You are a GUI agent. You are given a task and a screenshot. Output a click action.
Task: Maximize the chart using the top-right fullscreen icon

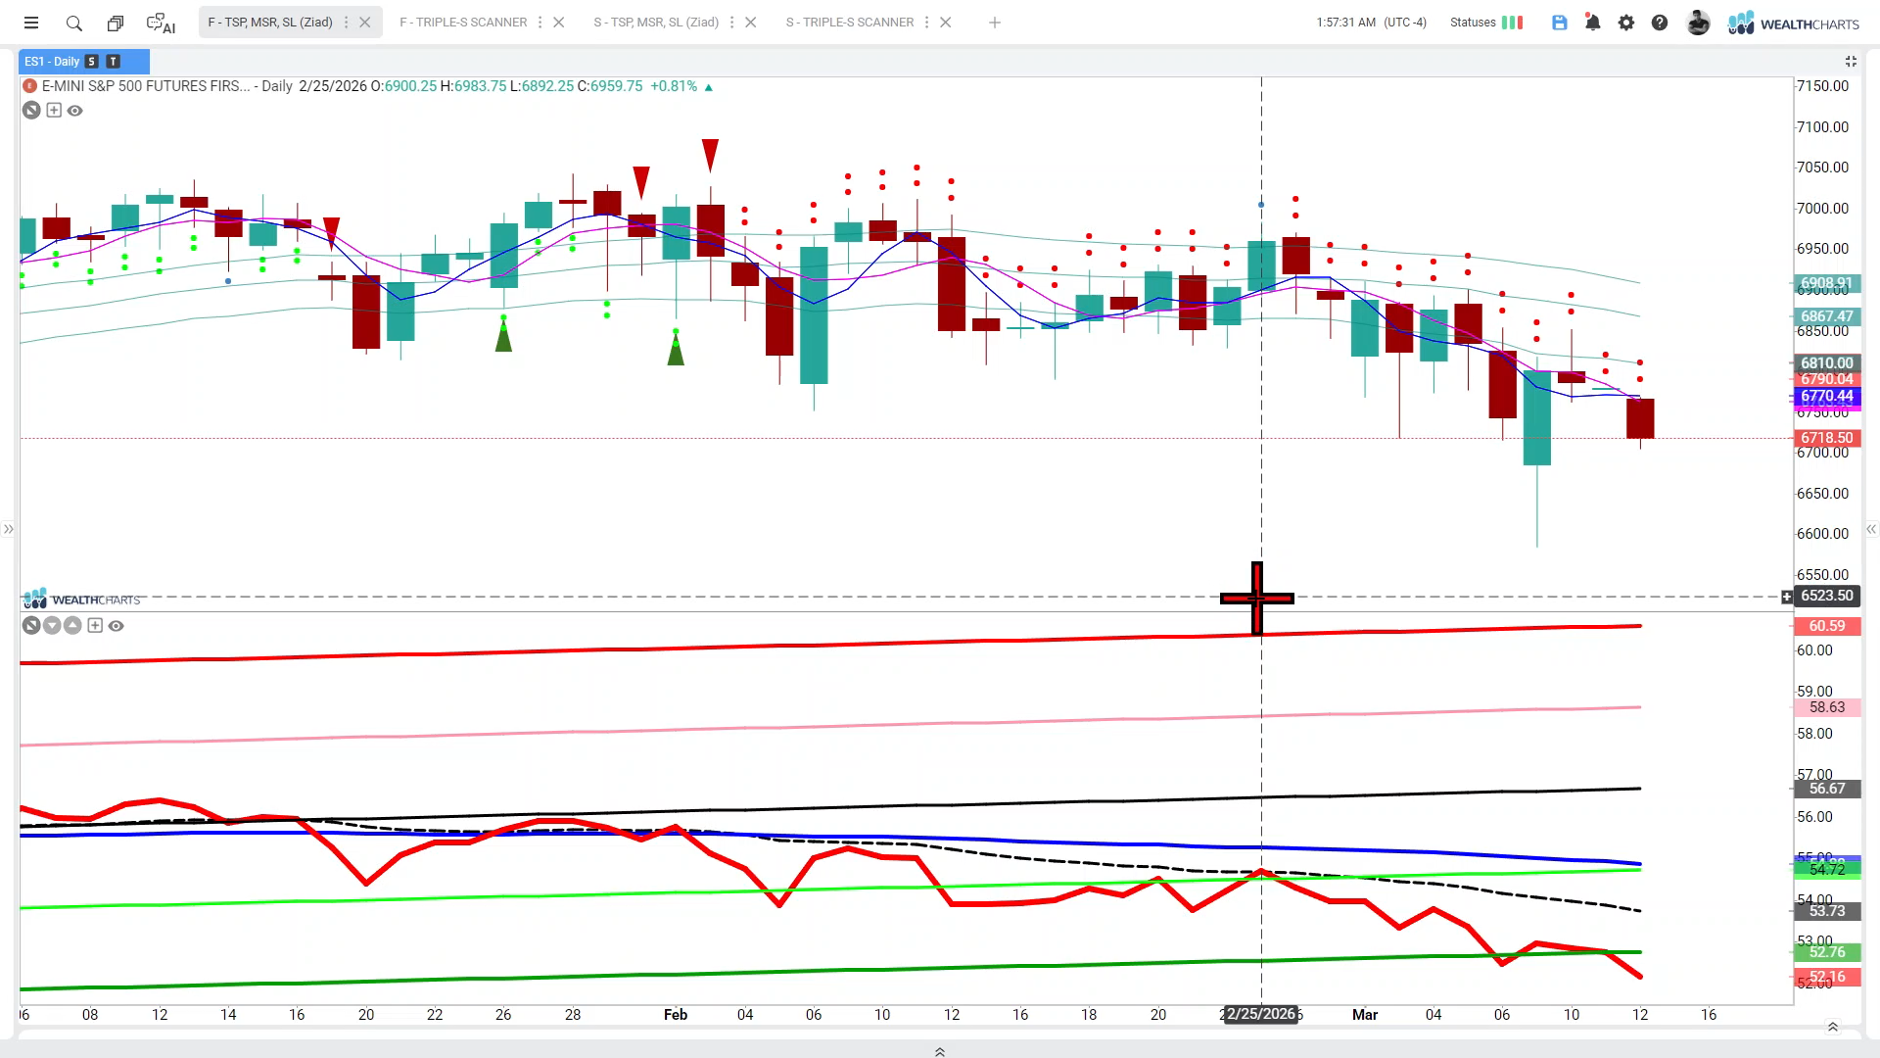pyautogui.click(x=1851, y=62)
